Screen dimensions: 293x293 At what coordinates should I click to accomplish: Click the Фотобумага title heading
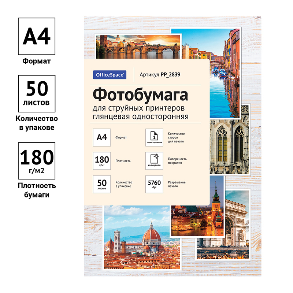(x=140, y=94)
